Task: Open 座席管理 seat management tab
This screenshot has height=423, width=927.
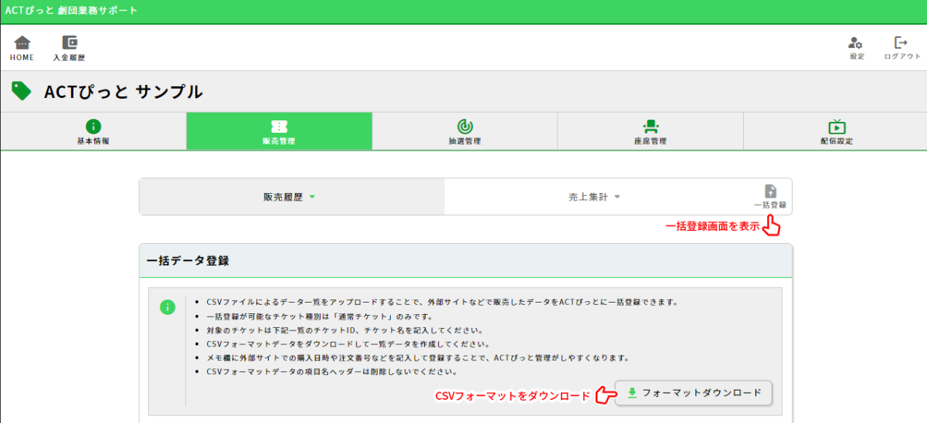Action: pos(650,131)
